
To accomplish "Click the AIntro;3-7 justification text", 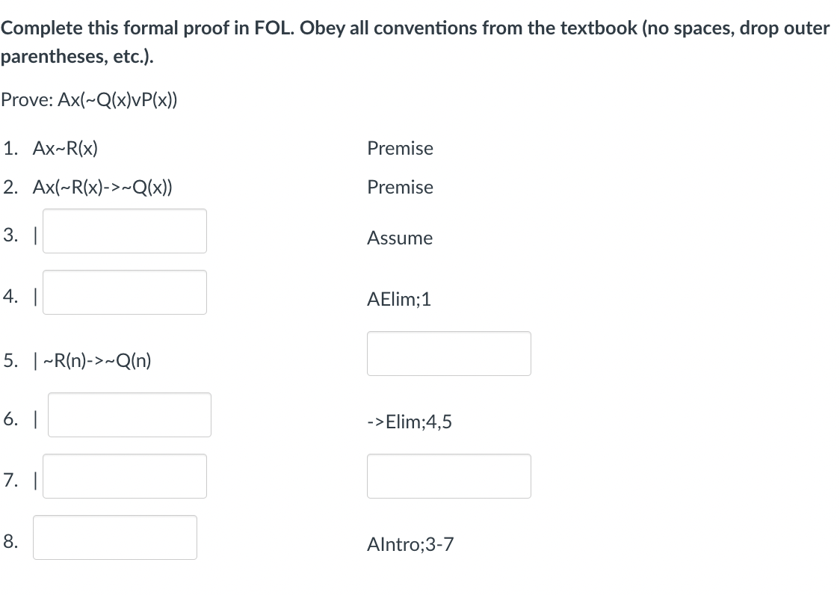I will click(x=410, y=545).
